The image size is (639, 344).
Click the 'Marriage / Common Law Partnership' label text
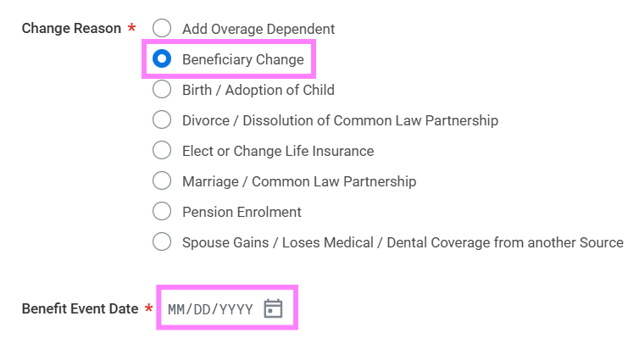[299, 181]
